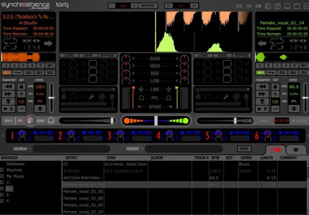
Task: Click the right channel MID knob
Action: [x=184, y=73]
